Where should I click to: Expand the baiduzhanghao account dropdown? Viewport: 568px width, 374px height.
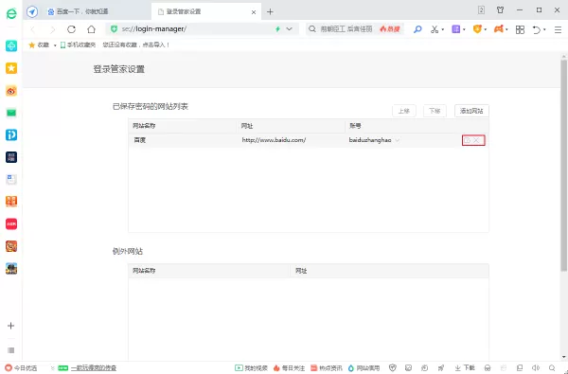[398, 140]
